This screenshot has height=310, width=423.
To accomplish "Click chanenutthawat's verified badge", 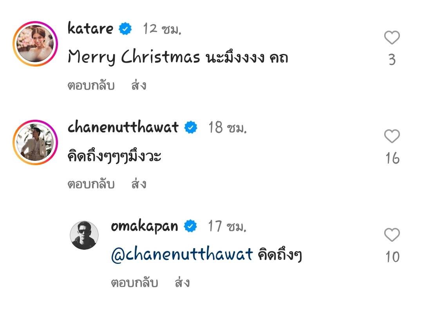I will (191, 127).
